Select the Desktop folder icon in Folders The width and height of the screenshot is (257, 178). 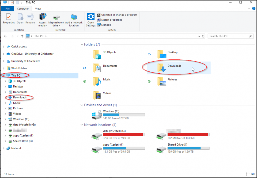162,54
